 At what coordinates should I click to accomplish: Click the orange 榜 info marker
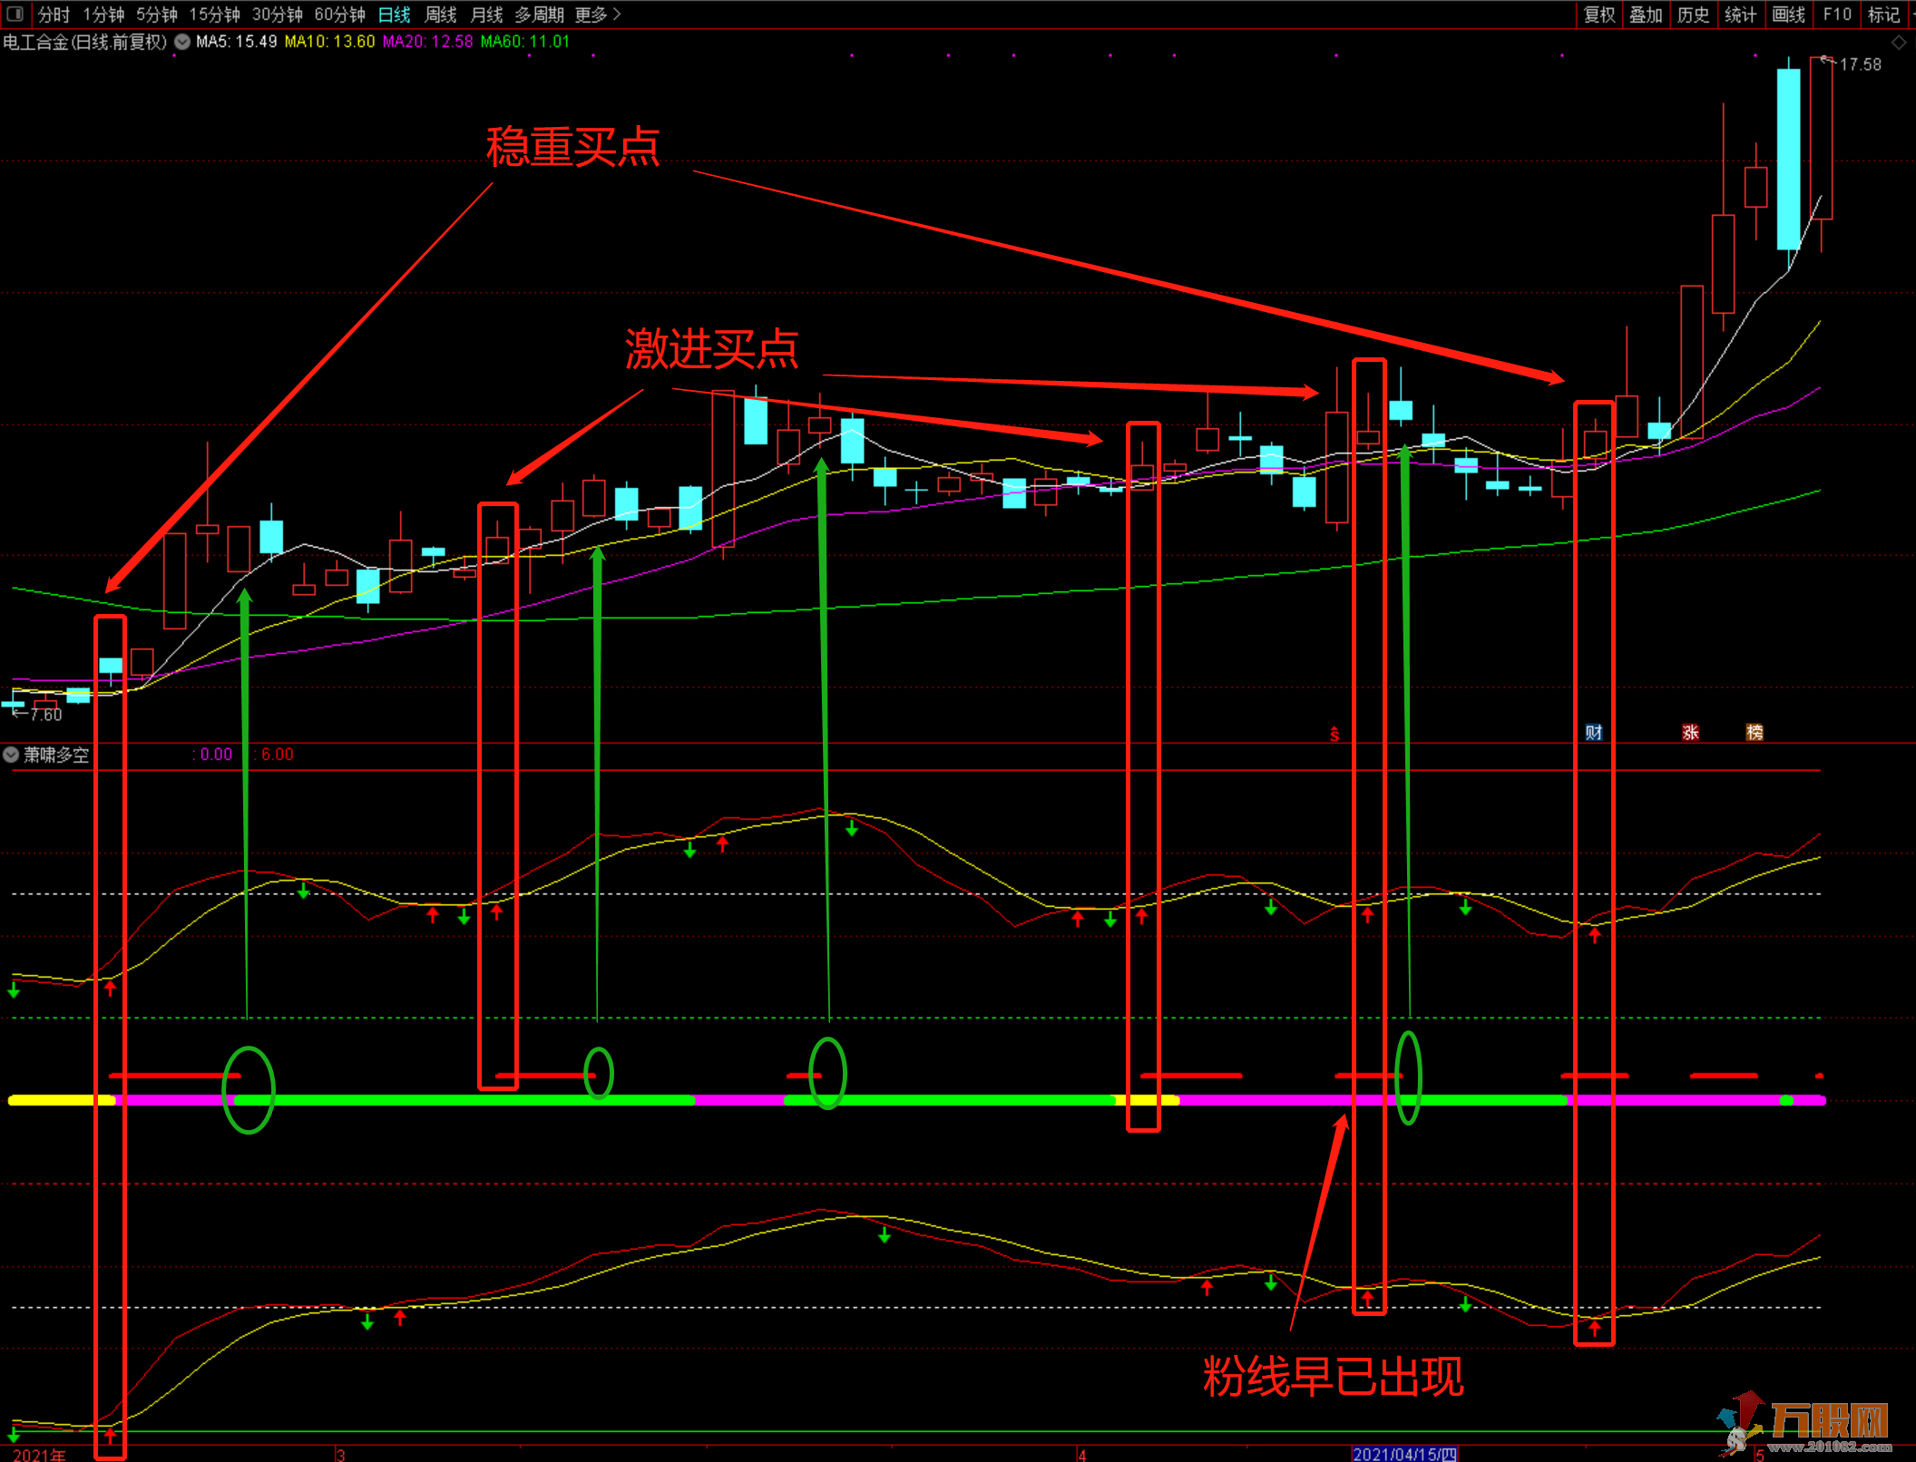click(x=1755, y=732)
